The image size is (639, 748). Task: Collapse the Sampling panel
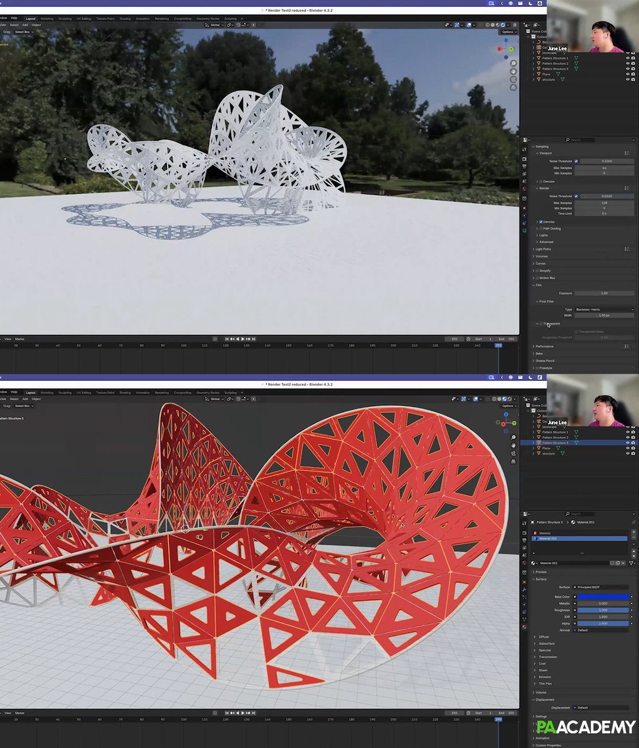coord(542,146)
